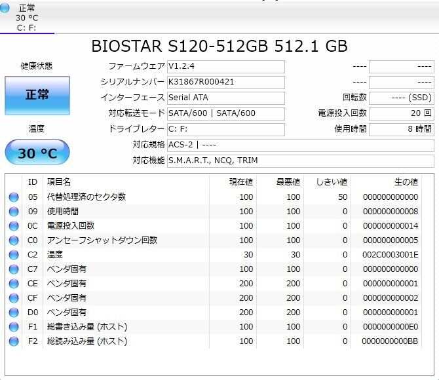Click the blue status orb in drive tab
The height and width of the screenshot is (380, 439).
coord(5,8)
